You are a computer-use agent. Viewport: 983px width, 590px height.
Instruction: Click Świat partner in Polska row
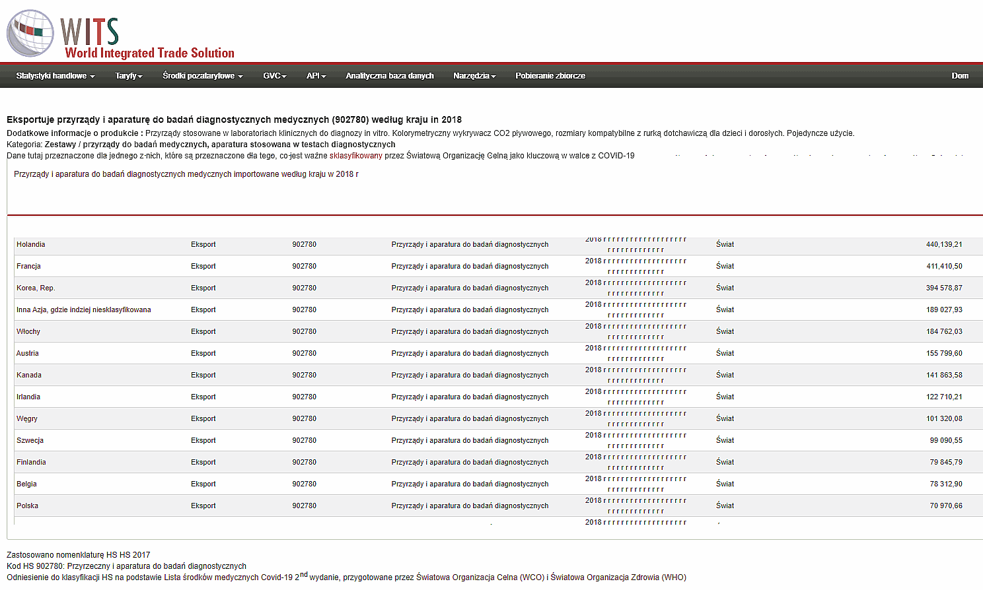pos(725,506)
